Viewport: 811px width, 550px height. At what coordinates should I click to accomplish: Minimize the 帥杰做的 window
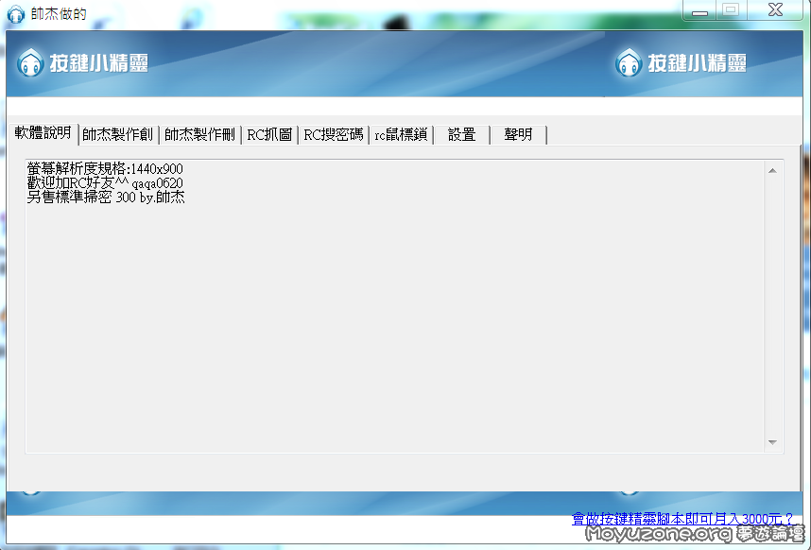click(699, 9)
